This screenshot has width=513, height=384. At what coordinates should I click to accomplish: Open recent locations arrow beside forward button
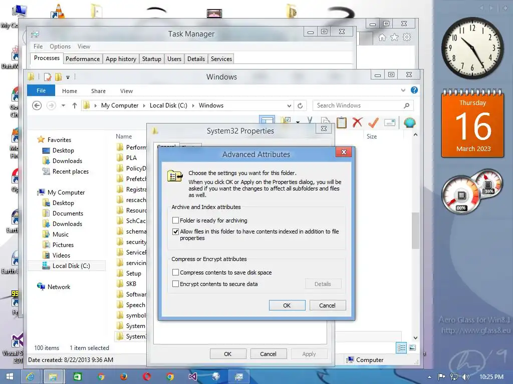(64, 105)
